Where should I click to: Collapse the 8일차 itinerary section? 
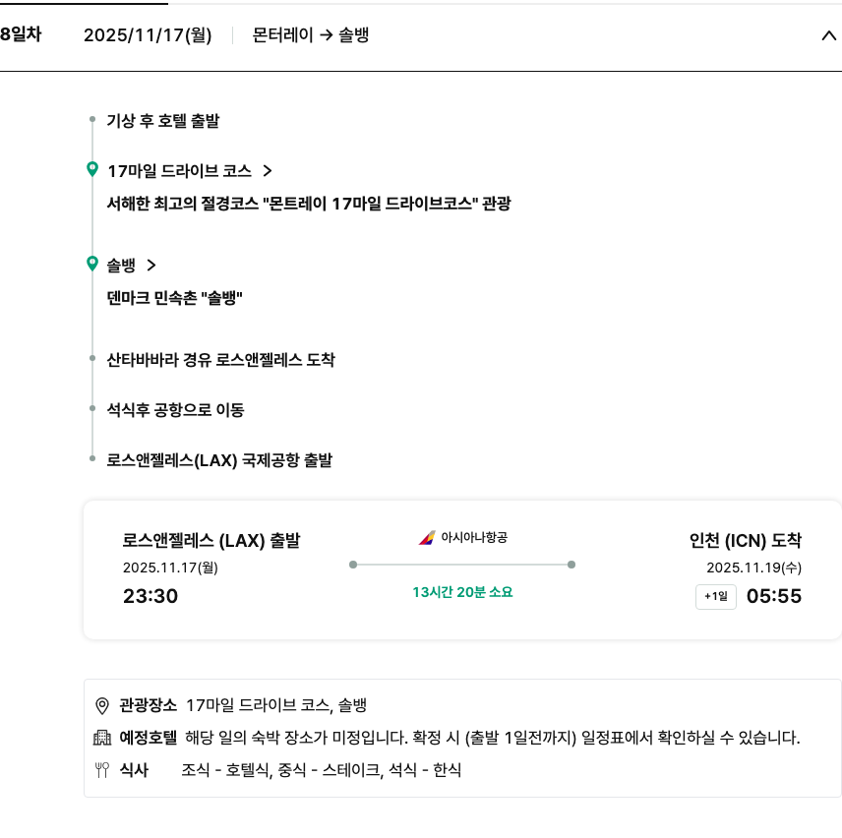(827, 36)
